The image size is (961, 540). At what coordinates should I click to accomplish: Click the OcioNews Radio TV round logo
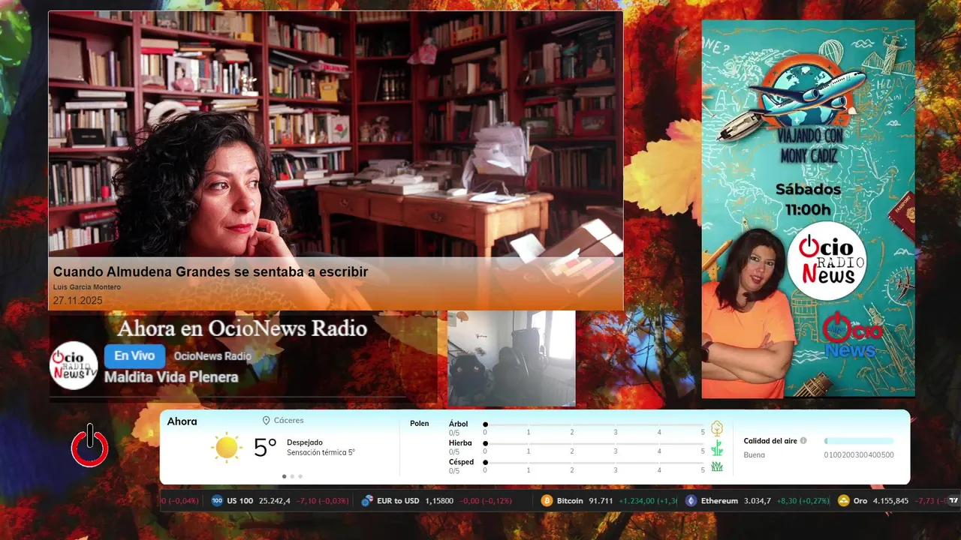74,365
